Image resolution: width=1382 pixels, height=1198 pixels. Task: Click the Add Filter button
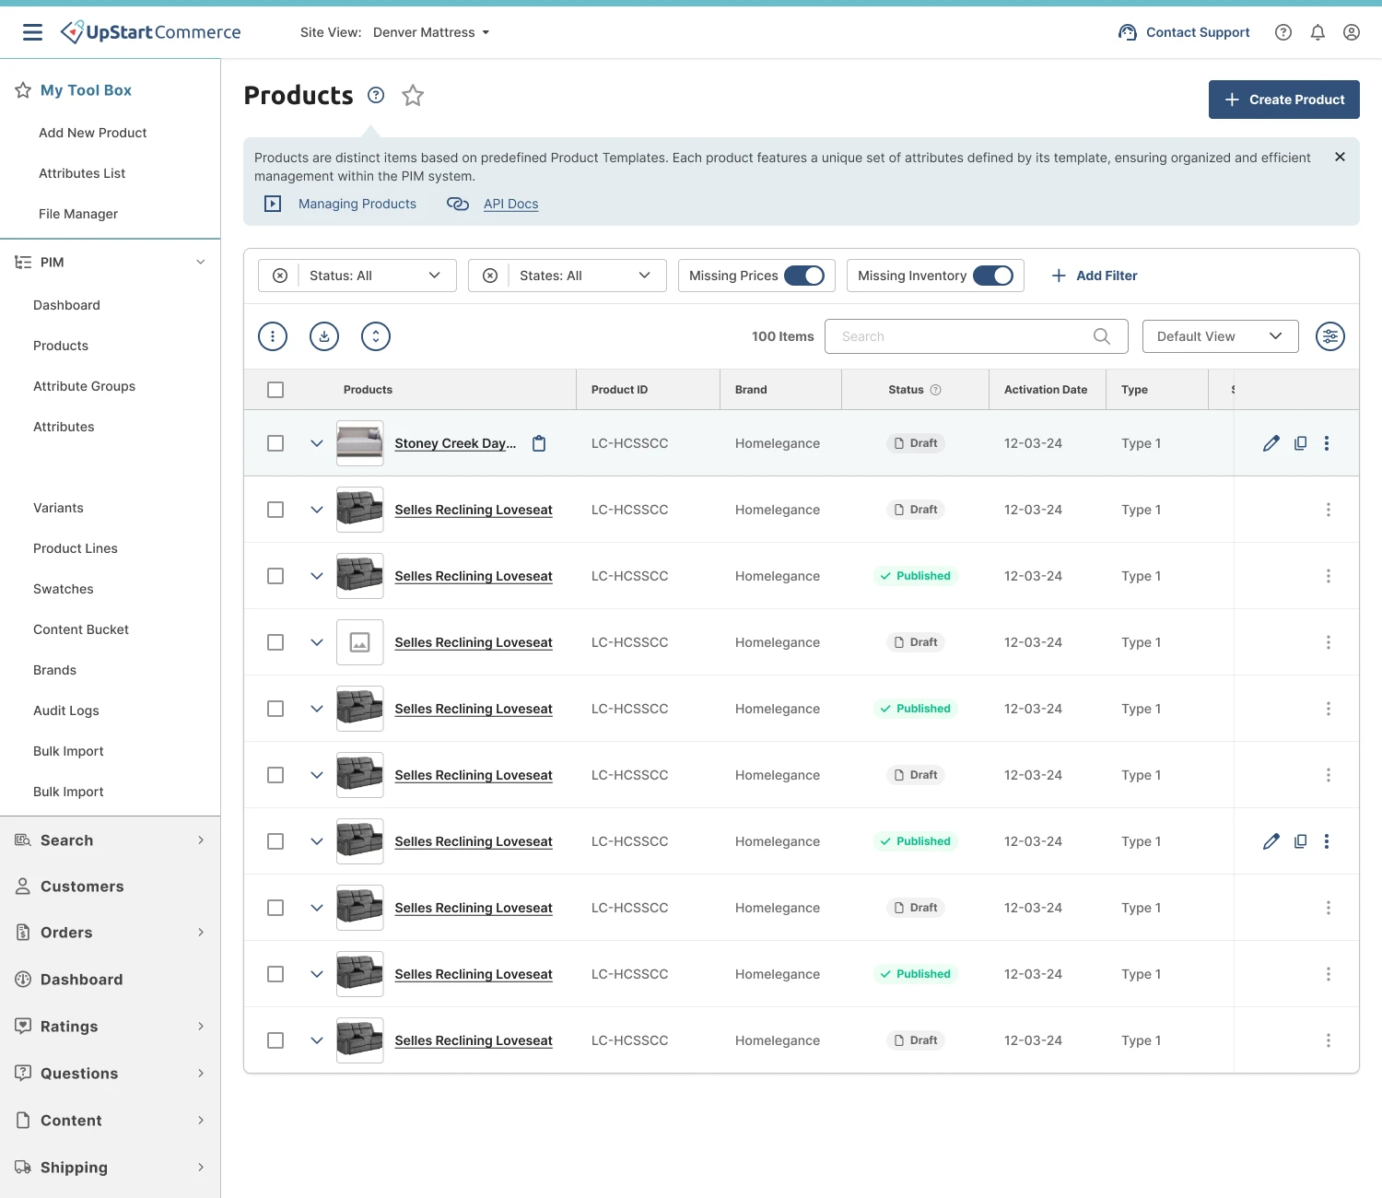[x=1095, y=276]
